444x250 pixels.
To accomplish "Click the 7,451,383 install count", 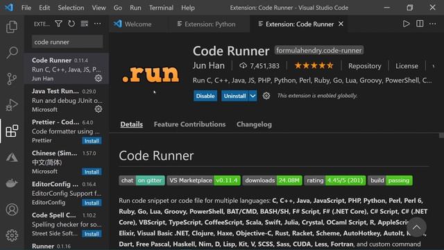I will point(259,66).
